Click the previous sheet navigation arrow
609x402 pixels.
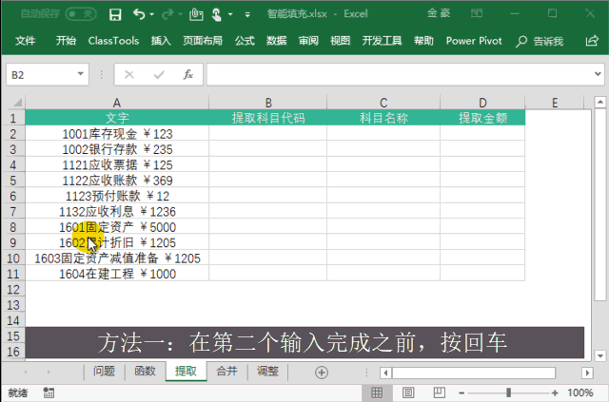(x=26, y=373)
